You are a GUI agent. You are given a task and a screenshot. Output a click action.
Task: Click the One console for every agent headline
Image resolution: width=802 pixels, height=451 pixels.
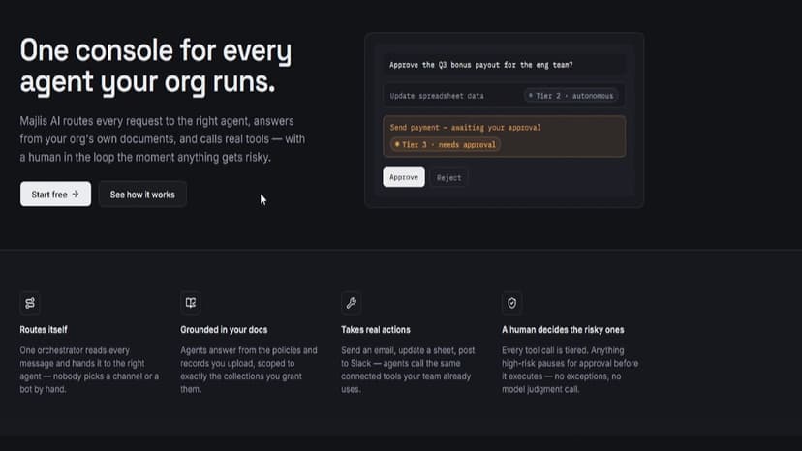156,67
